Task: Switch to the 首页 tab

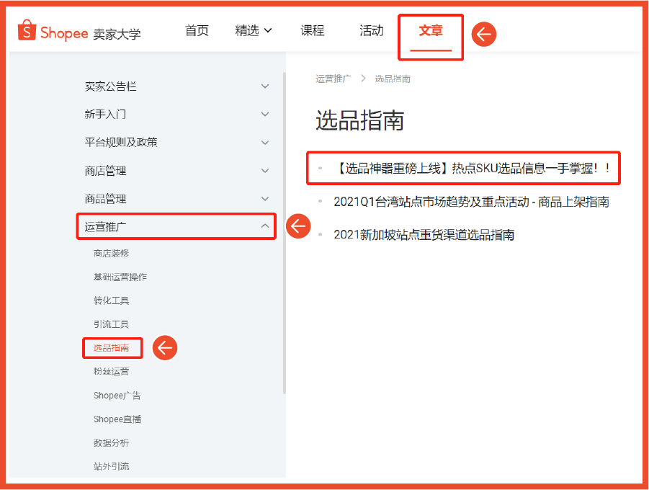Action: [196, 31]
